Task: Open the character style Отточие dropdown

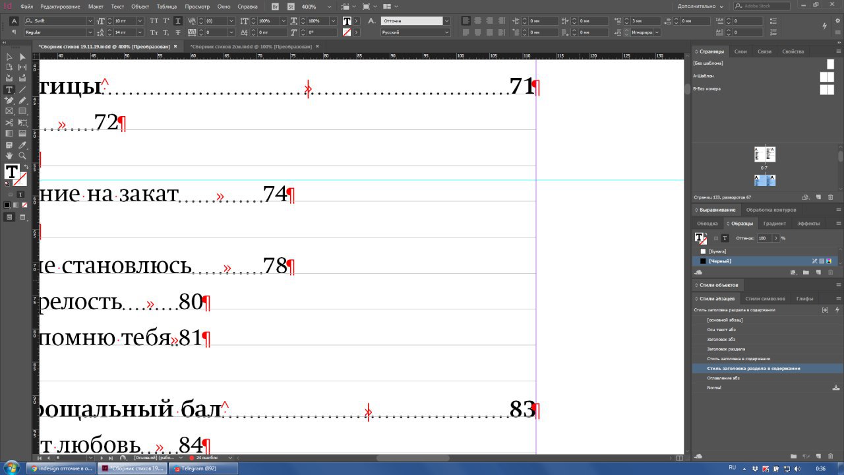Action: 446,21
